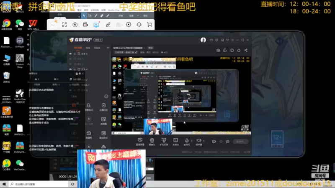Click the blue screen-mirroring monitor icon
335x188 pixels.
pyautogui.click(x=96, y=25)
